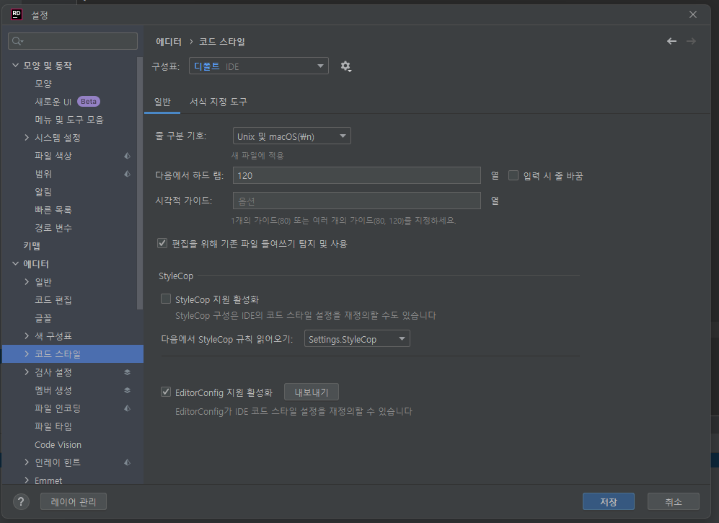Switch to the 서식 지정 도구 tab
719x523 pixels.
coord(219,102)
